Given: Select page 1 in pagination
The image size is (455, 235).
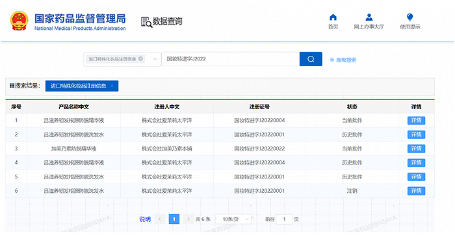Looking at the screenshot, I should [x=174, y=219].
